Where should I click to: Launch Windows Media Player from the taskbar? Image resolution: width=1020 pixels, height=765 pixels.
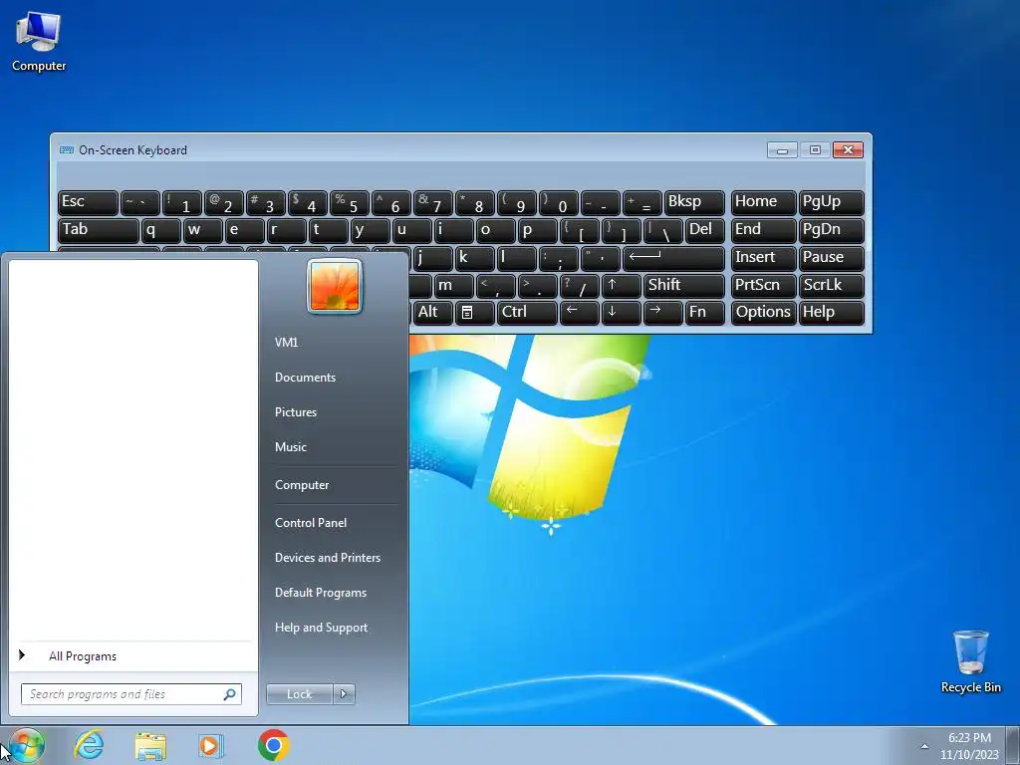point(211,745)
